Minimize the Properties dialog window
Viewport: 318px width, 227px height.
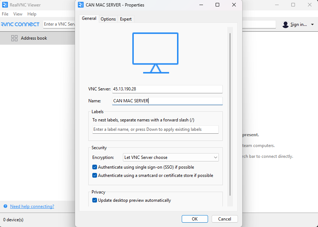pyautogui.click(x=201, y=5)
